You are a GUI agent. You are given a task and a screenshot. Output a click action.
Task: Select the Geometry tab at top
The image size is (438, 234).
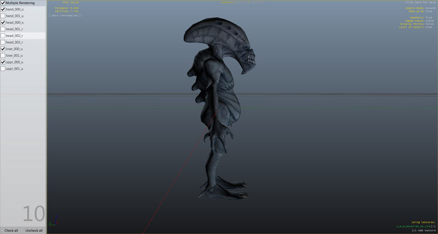pyautogui.click(x=227, y=2)
